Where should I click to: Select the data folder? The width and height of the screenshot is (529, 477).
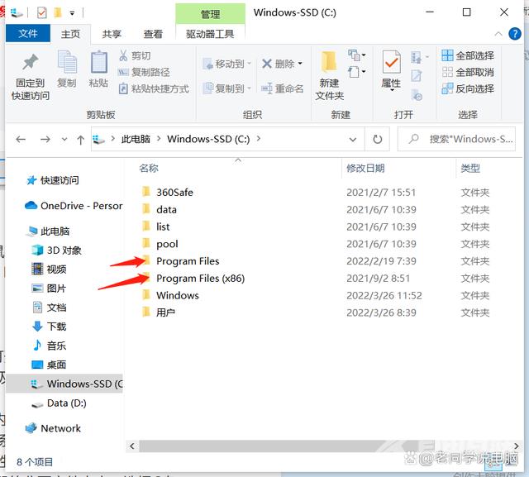pos(166,209)
